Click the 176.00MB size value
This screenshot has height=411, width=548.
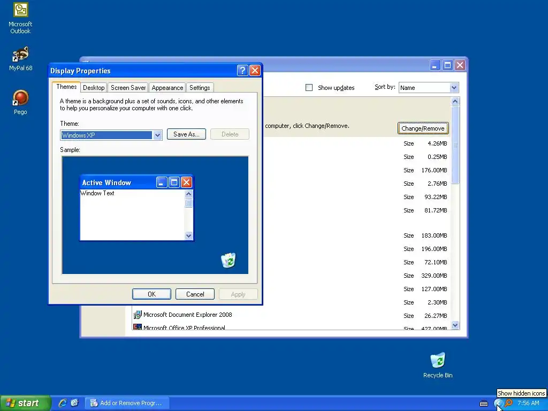tap(434, 170)
